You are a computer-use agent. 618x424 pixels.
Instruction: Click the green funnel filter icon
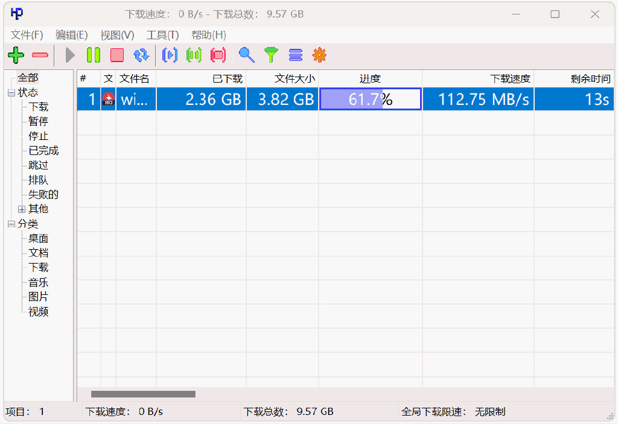click(x=272, y=55)
